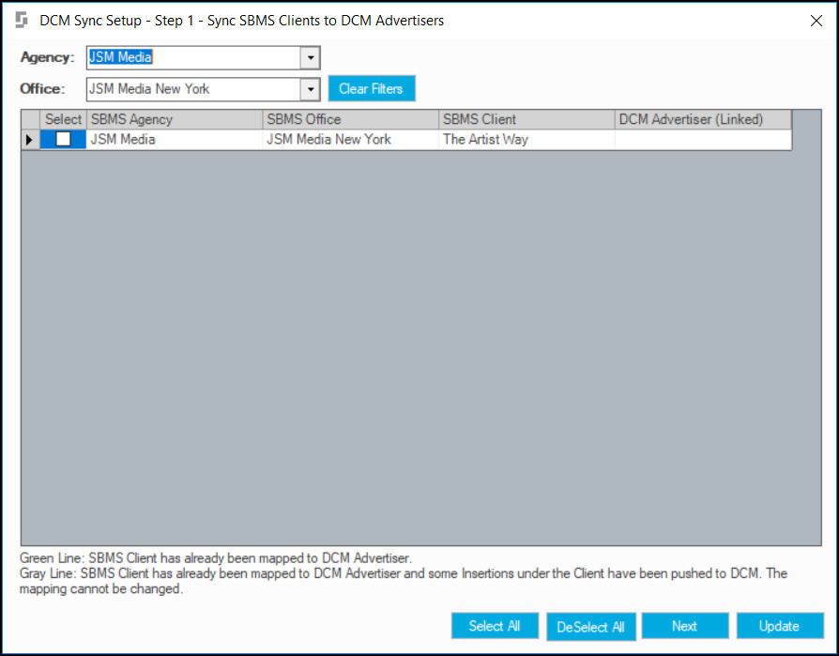Click the app icon in the title bar
Viewport: 839px width, 656px height.
pos(22,21)
